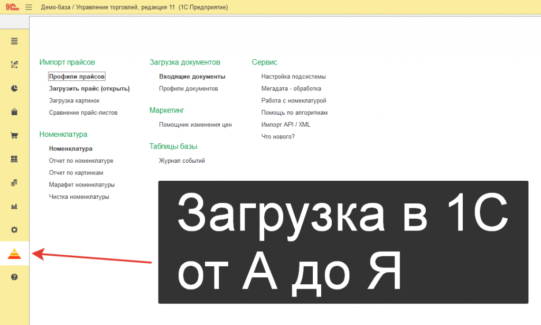Open Чистка номенклатуры
This screenshot has height=325, width=541.
pyautogui.click(x=79, y=197)
